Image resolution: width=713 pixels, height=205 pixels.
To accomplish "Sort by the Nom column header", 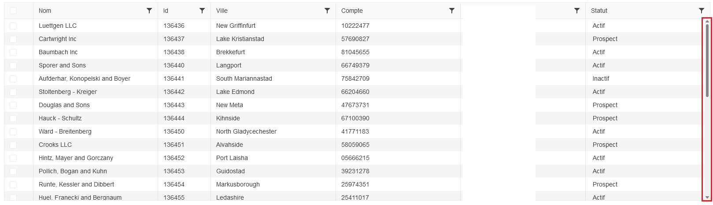I will click(x=45, y=11).
